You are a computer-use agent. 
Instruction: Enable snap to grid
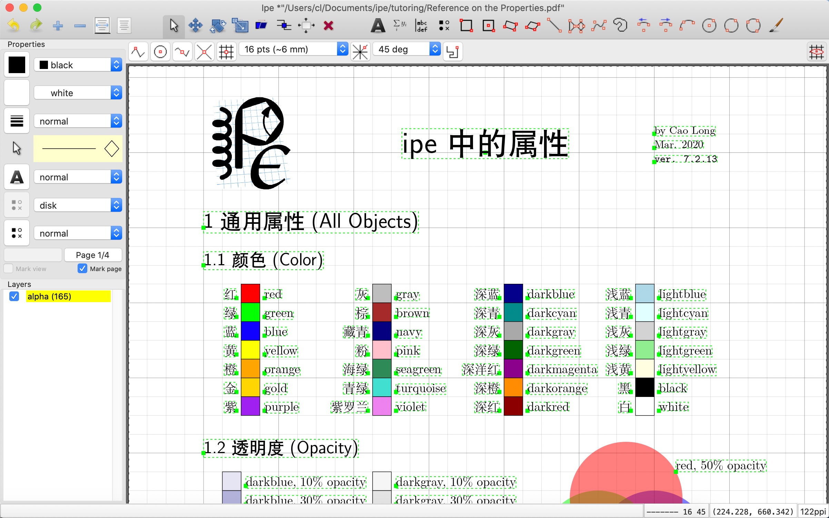pos(226,52)
